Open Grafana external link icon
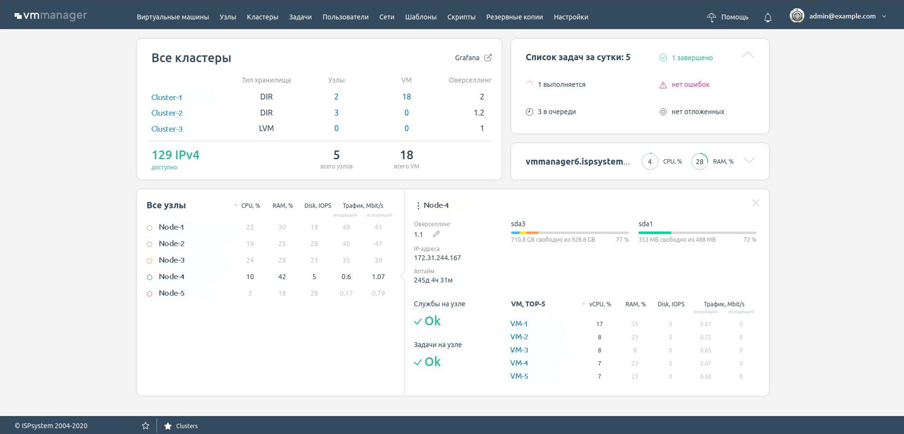This screenshot has width=904, height=434. tap(488, 58)
